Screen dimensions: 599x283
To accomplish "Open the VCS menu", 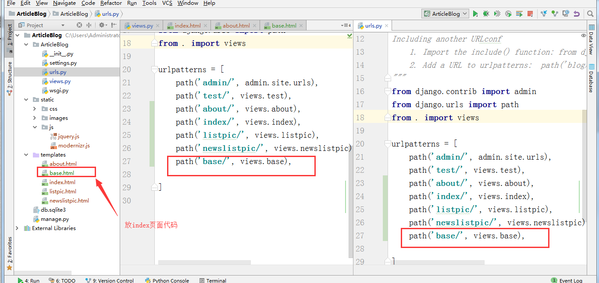I will tap(167, 3).
